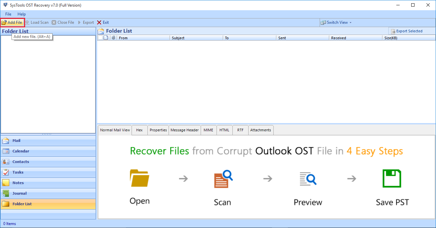Open the Notes section in sidebar
436x228 pixels.
[x=18, y=183]
